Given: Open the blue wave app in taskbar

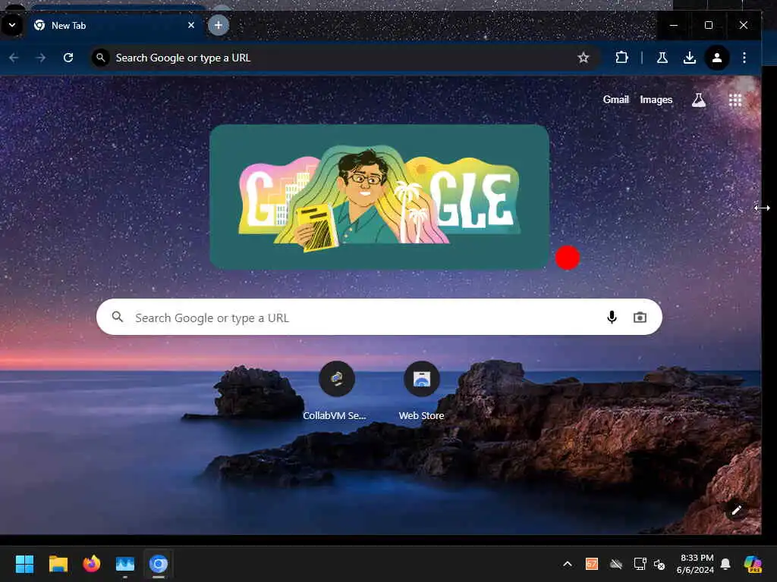Looking at the screenshot, I should 125,564.
